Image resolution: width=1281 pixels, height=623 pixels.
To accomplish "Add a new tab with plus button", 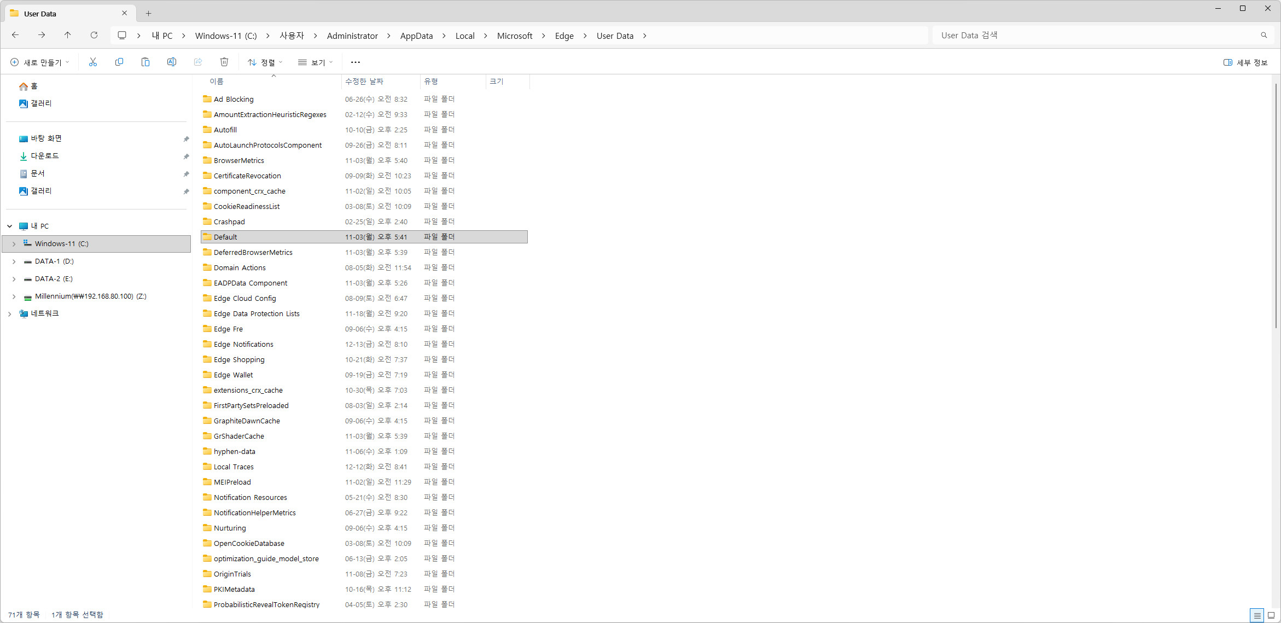I will [x=148, y=13].
